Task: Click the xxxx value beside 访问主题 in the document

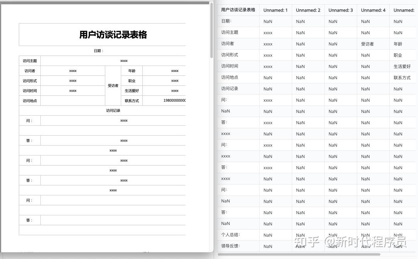Action: 124,61
